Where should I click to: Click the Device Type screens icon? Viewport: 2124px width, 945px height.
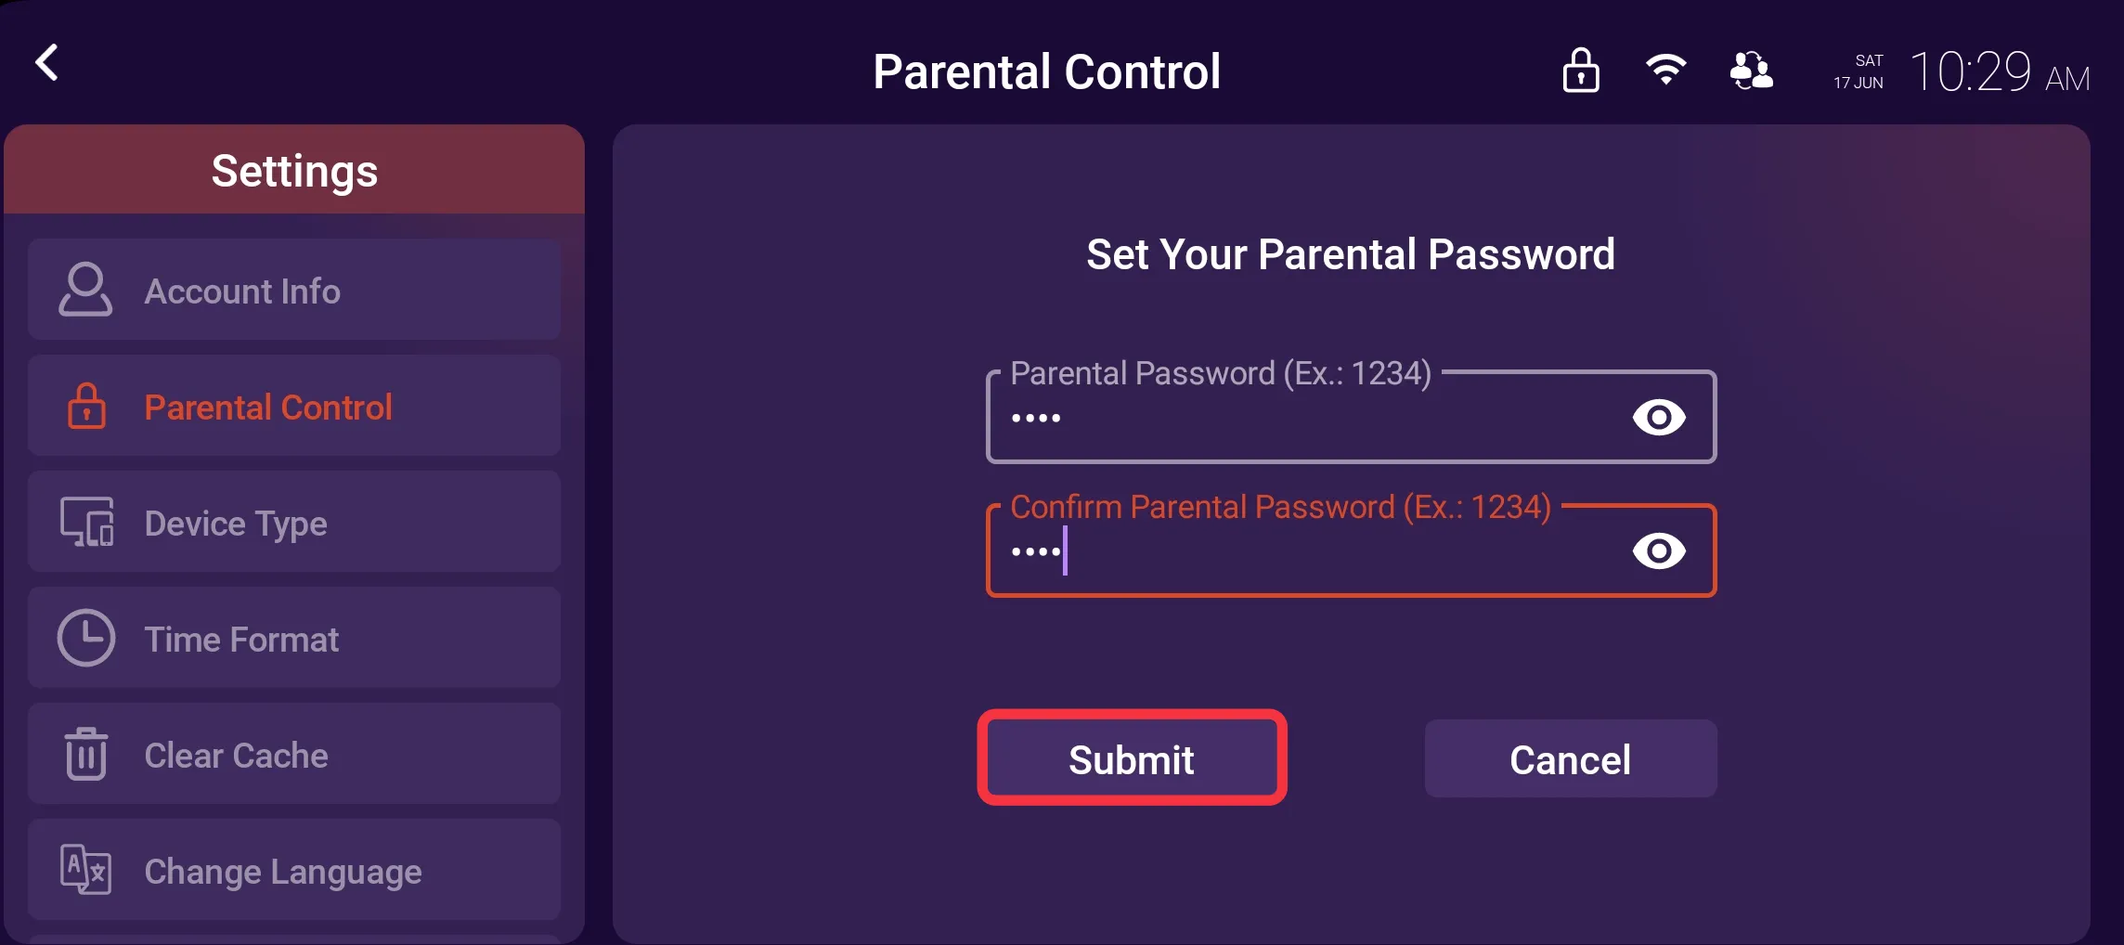[86, 522]
